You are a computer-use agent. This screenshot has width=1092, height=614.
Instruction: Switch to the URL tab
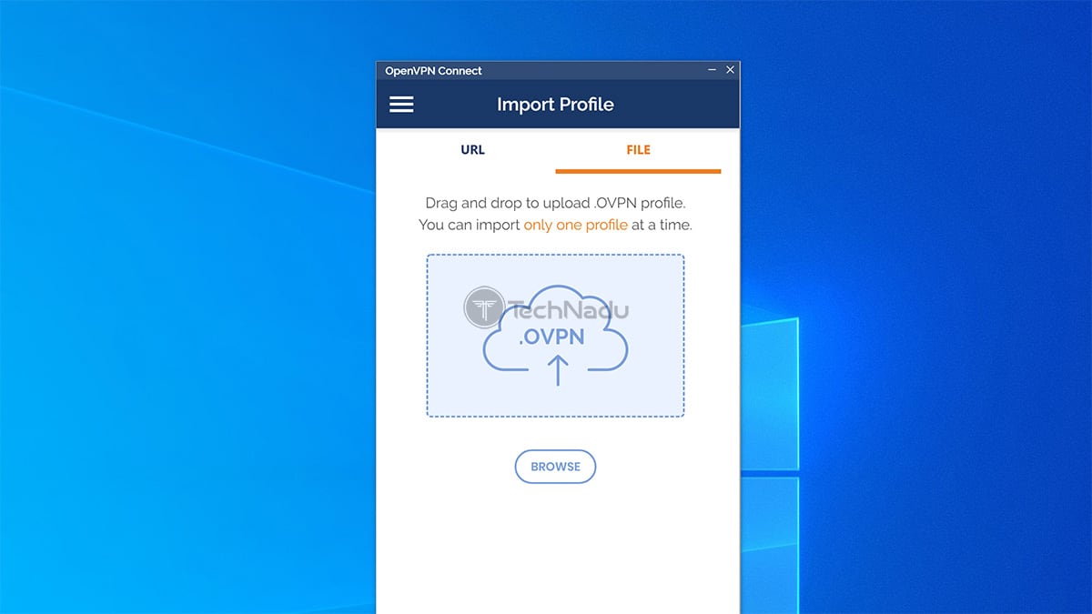[472, 150]
